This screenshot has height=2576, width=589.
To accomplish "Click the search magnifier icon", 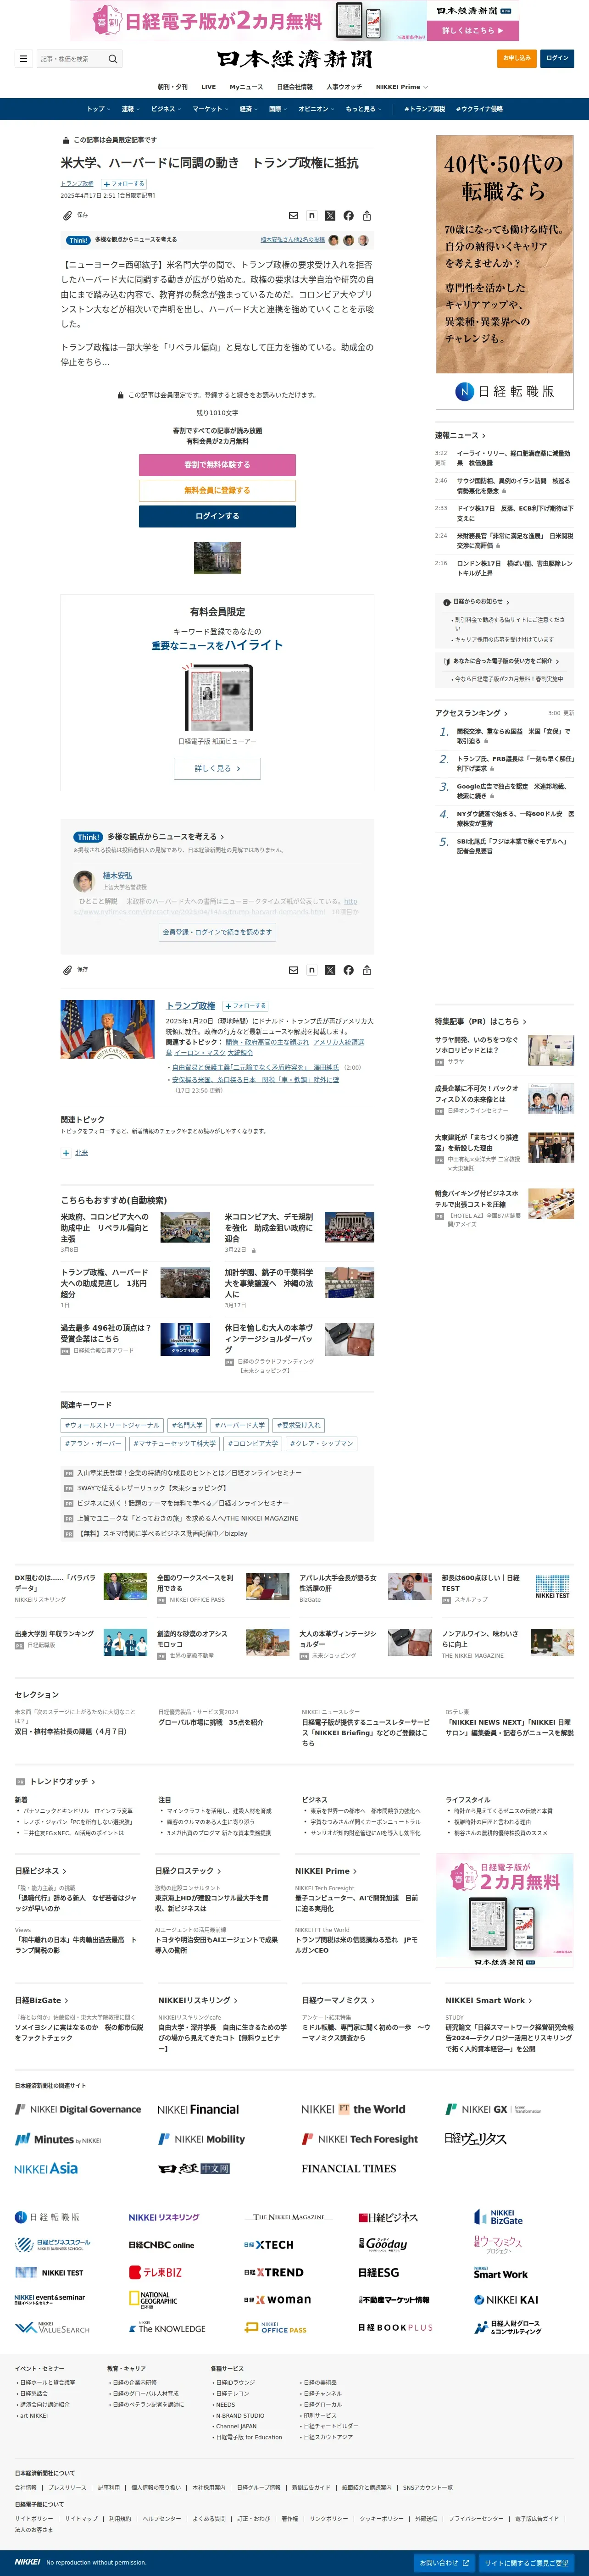I will point(113,59).
